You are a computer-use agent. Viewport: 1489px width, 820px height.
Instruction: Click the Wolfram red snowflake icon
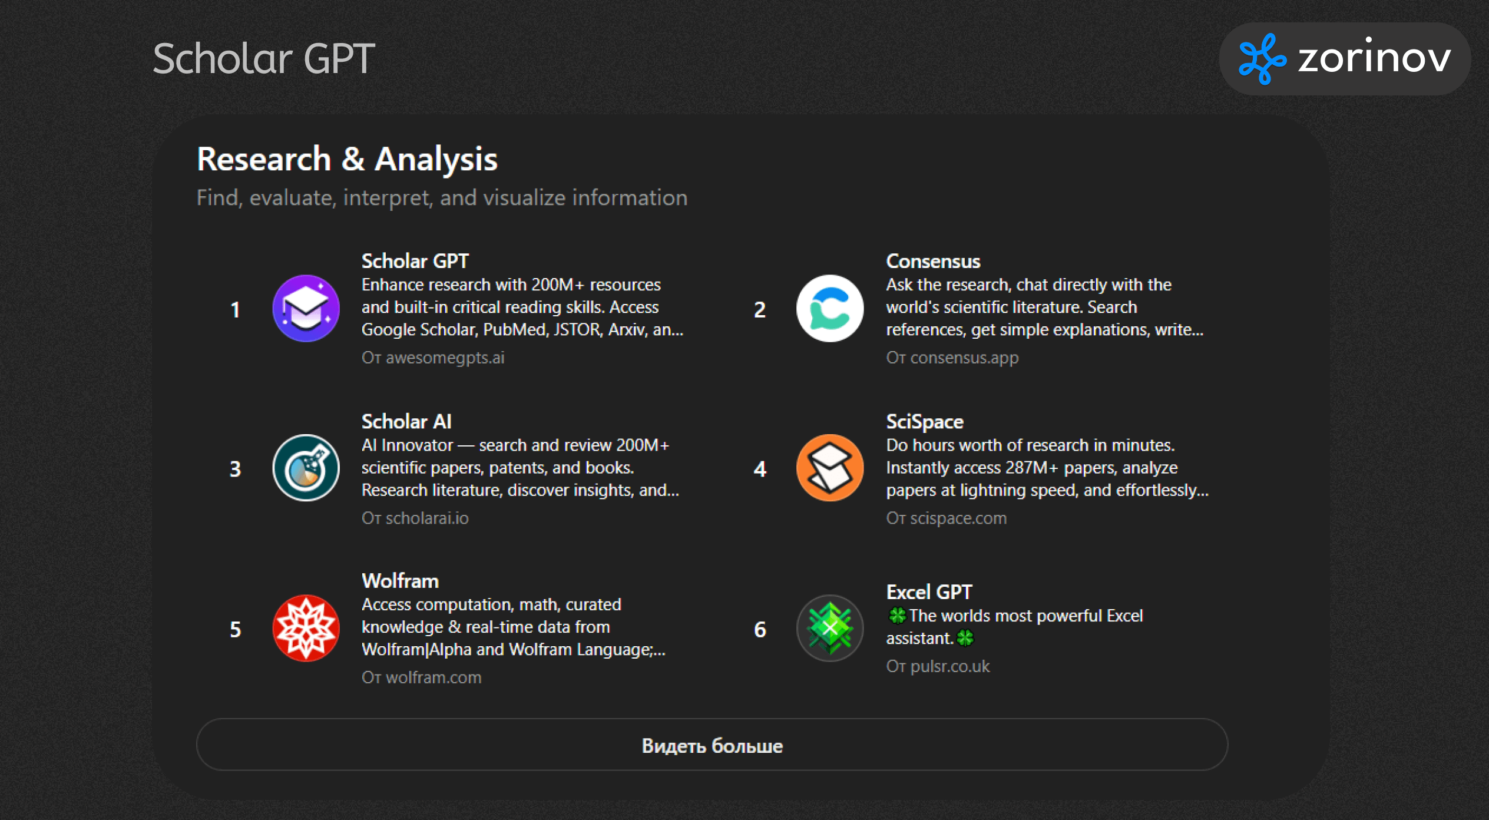(306, 629)
